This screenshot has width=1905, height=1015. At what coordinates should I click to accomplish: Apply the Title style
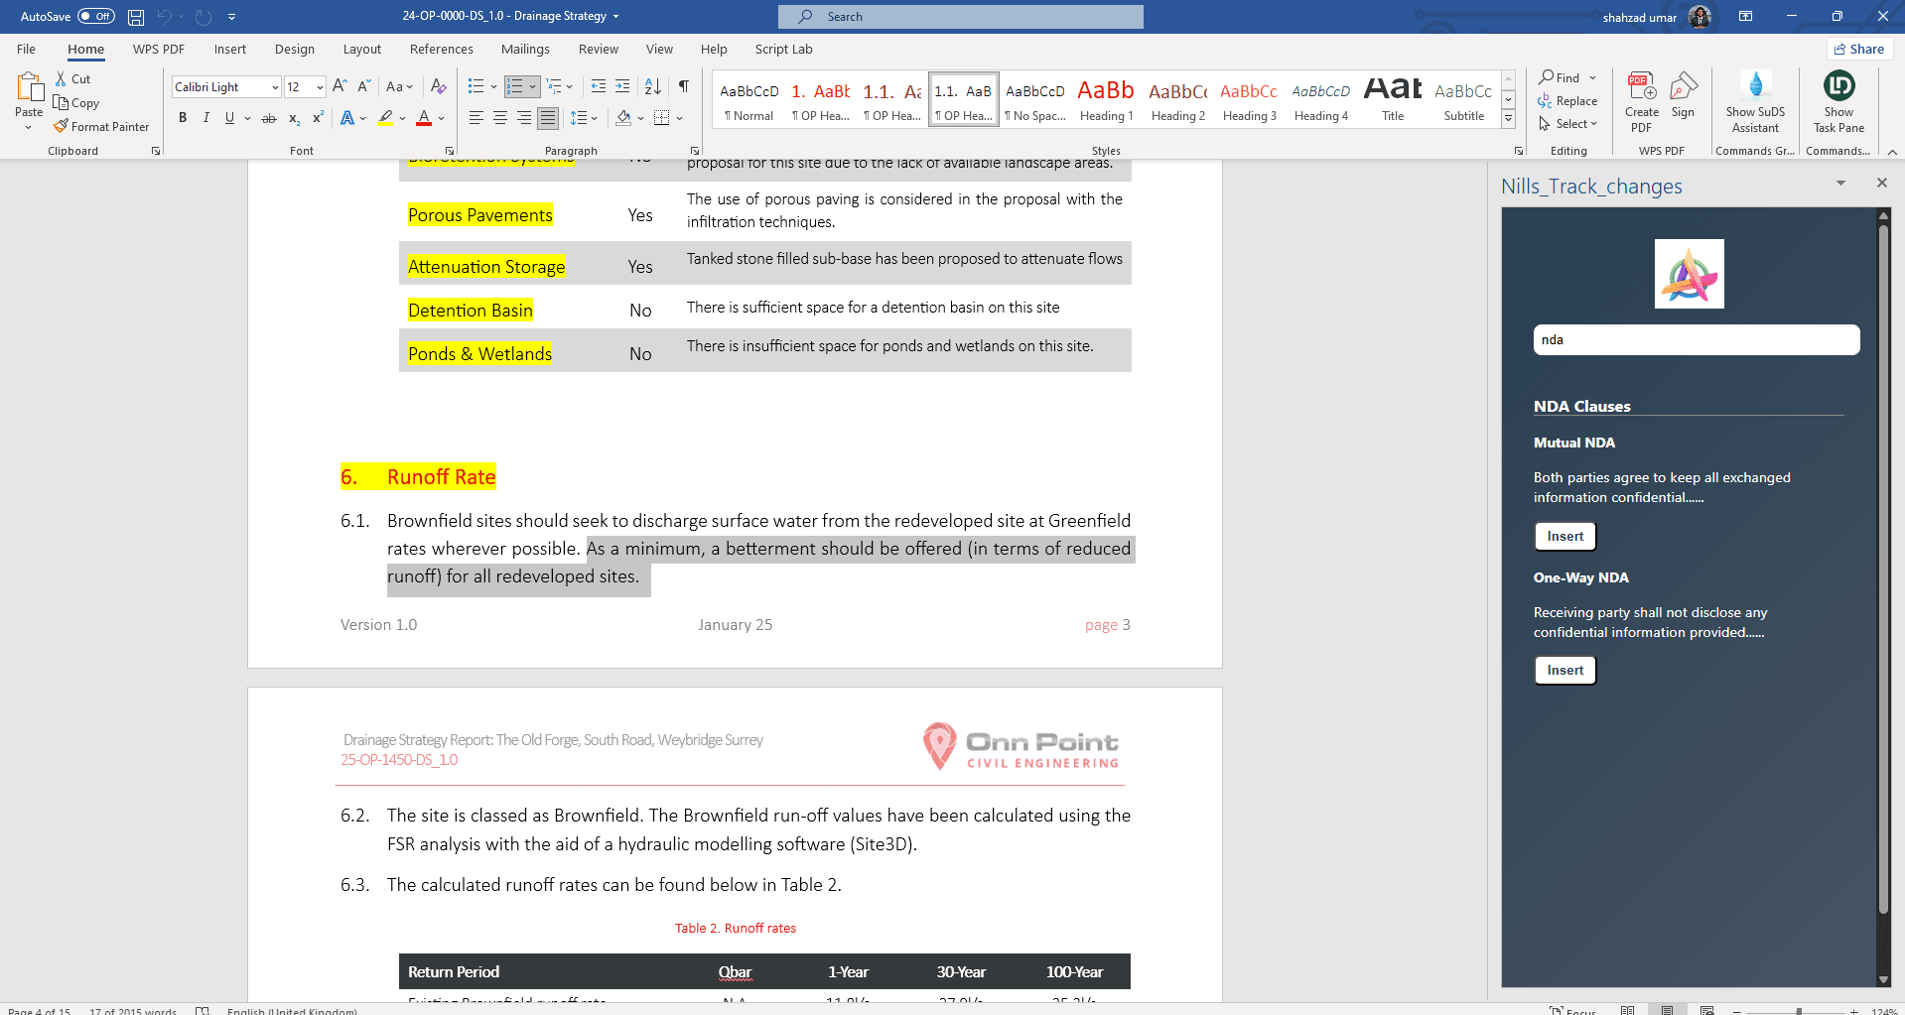(x=1393, y=98)
